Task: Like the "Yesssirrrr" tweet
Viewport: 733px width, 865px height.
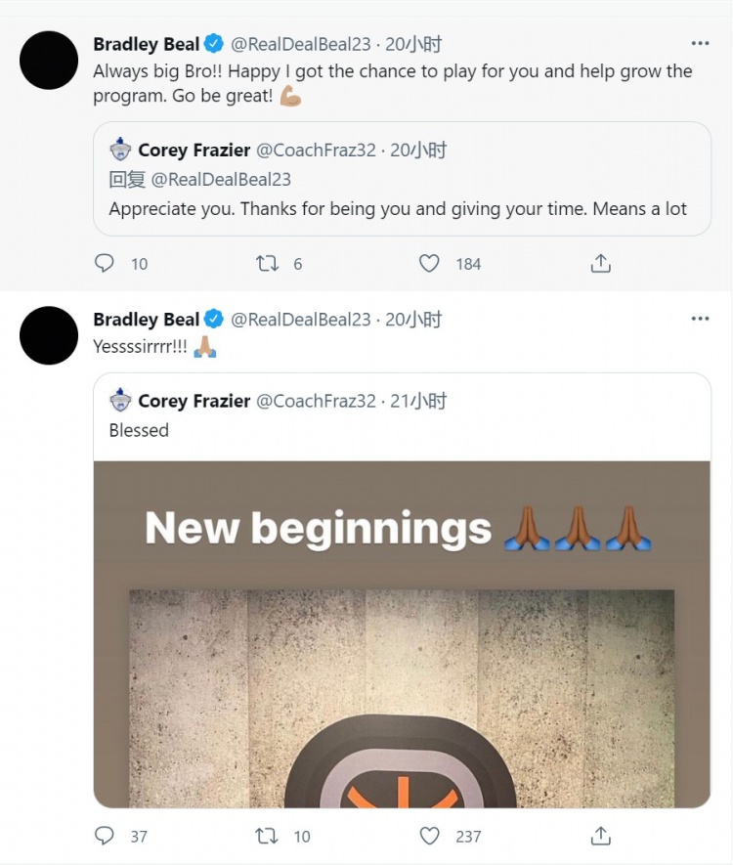Action: [x=429, y=836]
